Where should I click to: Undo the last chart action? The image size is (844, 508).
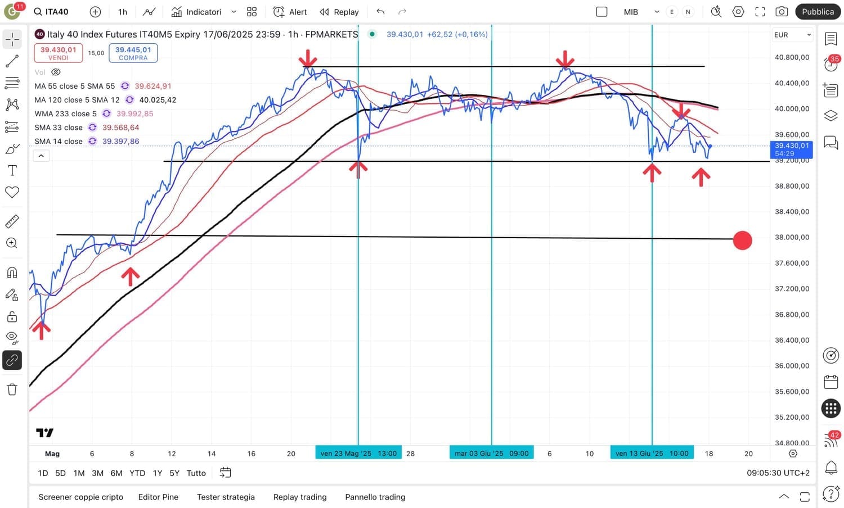pos(381,12)
